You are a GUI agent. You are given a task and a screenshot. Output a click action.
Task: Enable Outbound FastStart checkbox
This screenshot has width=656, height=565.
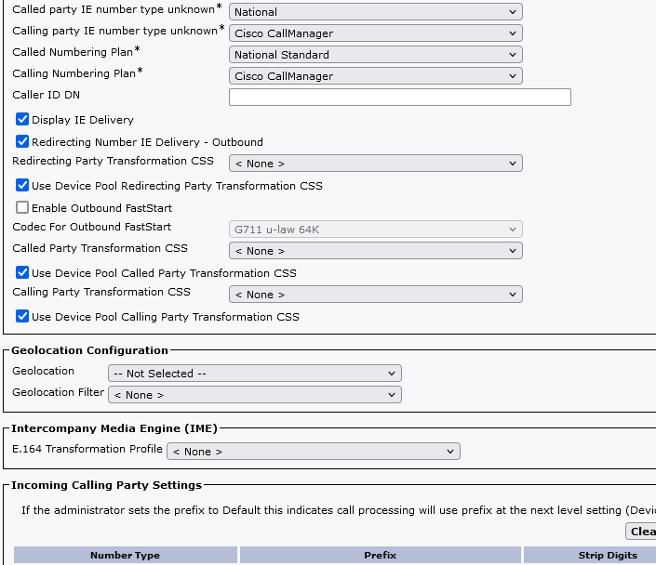22,208
